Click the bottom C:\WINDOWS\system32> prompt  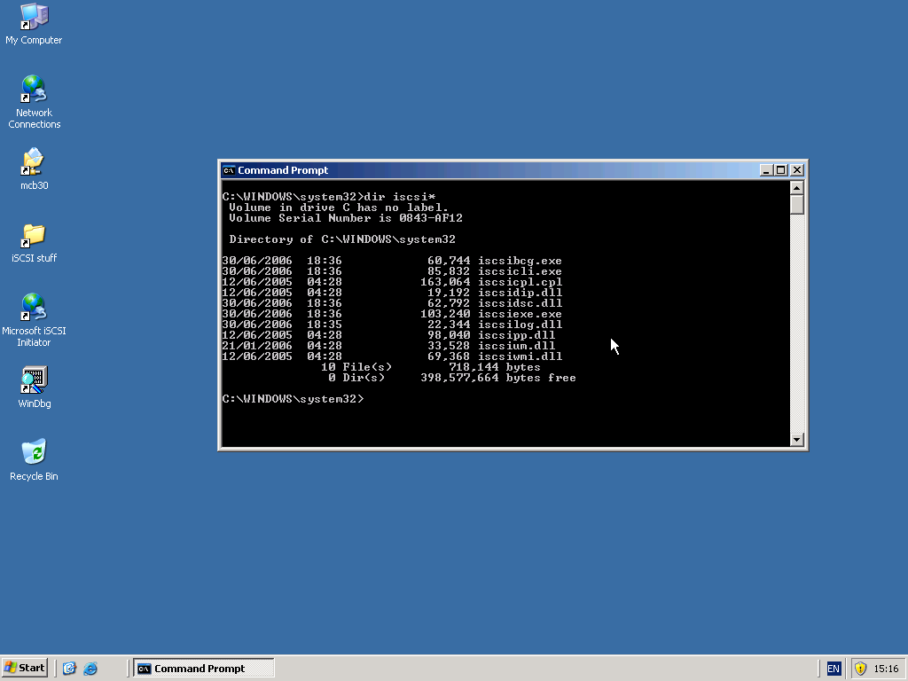coord(293,399)
